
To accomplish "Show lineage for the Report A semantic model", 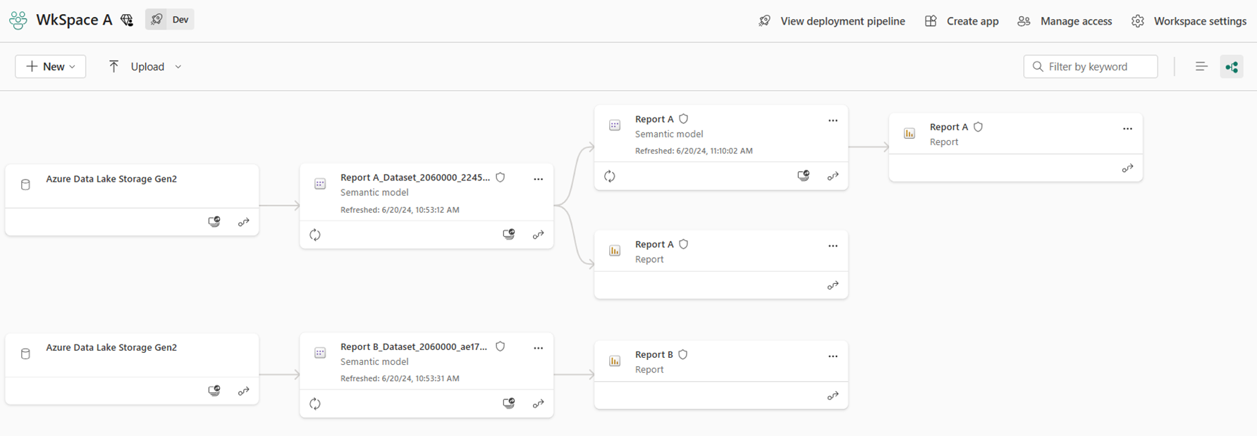I will coord(833,177).
